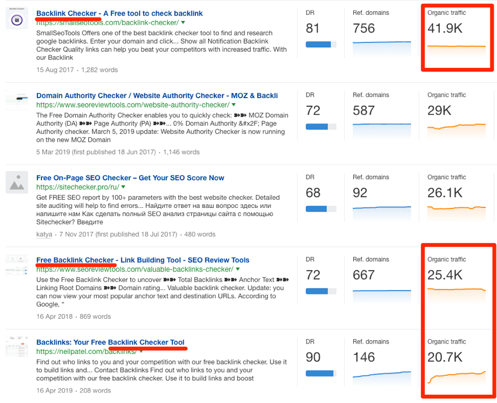
Task: Open the neilpatel.com backlinks URL
Action: (86, 352)
